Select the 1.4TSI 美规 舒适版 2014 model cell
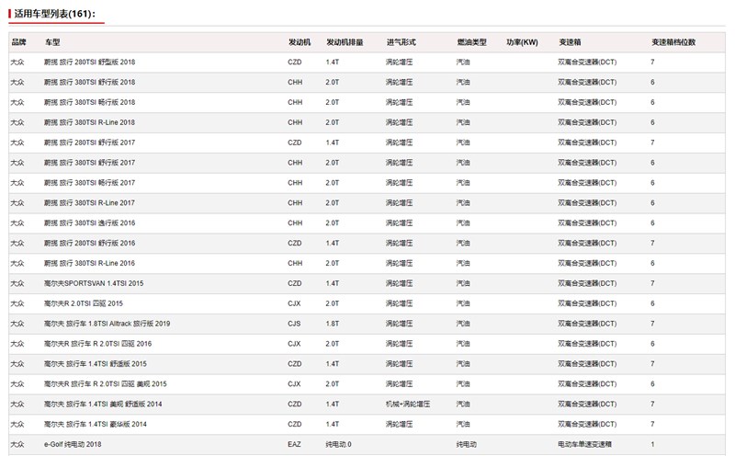 coord(103,405)
